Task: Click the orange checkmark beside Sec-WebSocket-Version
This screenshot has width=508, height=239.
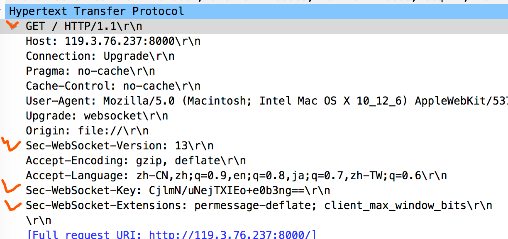Action: pos(11,144)
